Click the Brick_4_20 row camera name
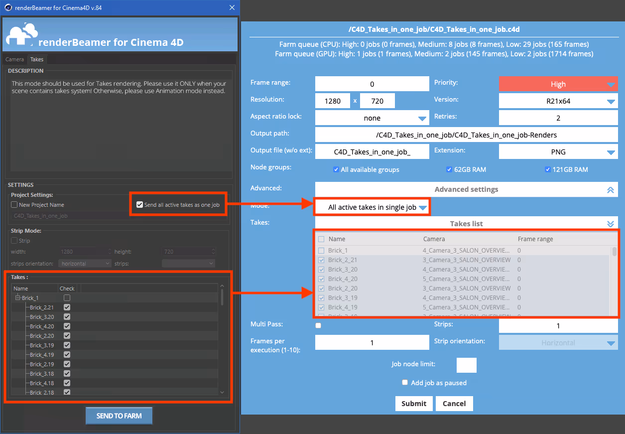The height and width of the screenshot is (434, 625). 466,279
